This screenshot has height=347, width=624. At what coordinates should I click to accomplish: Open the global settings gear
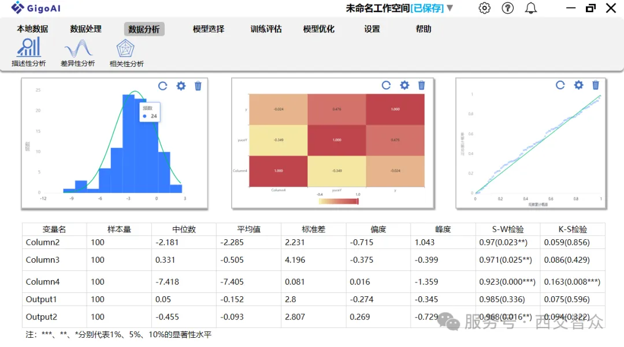pos(484,9)
